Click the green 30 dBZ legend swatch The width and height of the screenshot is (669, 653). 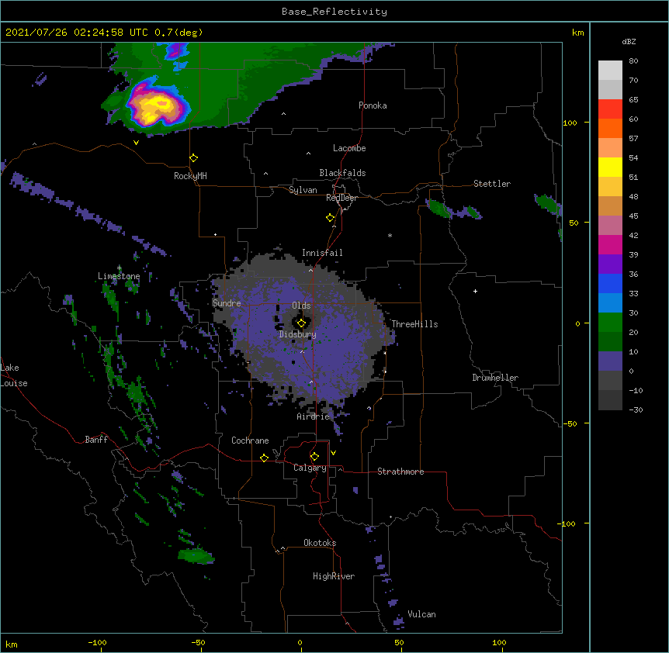610,323
